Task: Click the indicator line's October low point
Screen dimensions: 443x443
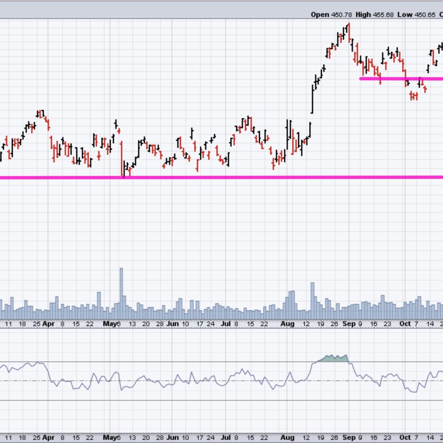Action: (x=413, y=392)
